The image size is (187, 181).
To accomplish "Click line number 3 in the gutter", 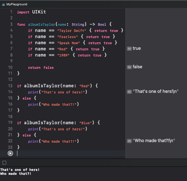I will [11, 24].
